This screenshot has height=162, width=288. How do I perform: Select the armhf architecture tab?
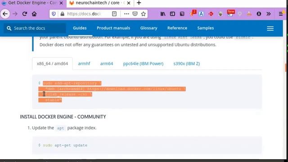coord(84,63)
